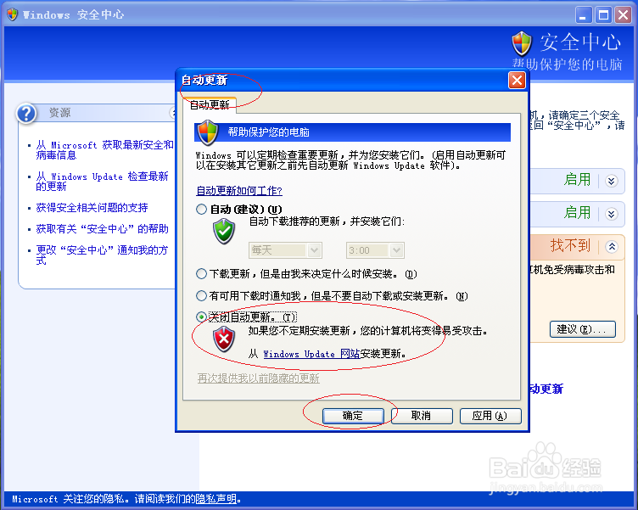The height and width of the screenshot is (510, 638).
Task: Select the 自动更新 tab in dialog
Action: 210,105
